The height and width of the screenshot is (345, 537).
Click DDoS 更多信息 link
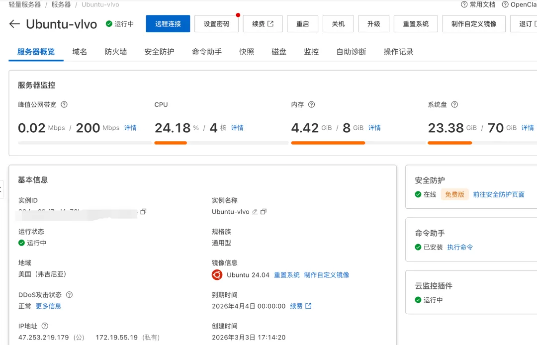tap(48, 306)
